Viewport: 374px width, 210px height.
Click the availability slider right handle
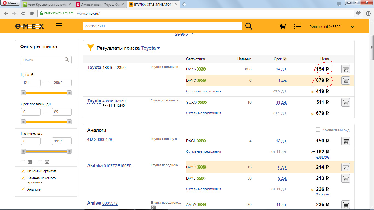point(69,151)
